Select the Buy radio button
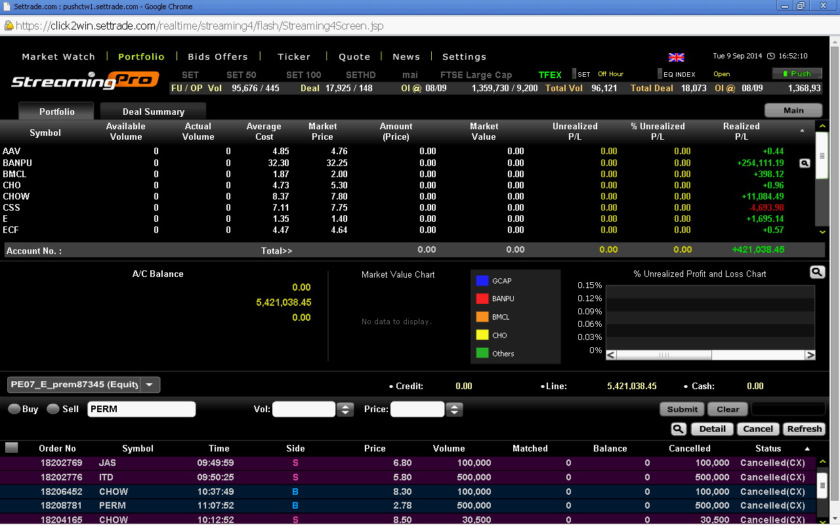 click(14, 409)
